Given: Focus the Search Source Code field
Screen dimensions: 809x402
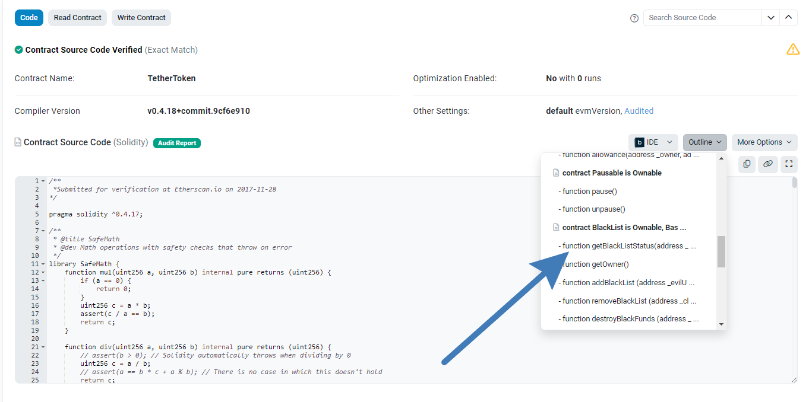Looking at the screenshot, I should point(702,18).
